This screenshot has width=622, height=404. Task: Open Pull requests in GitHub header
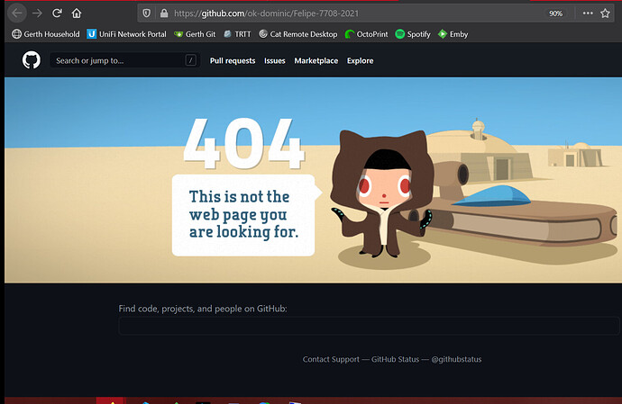click(233, 60)
